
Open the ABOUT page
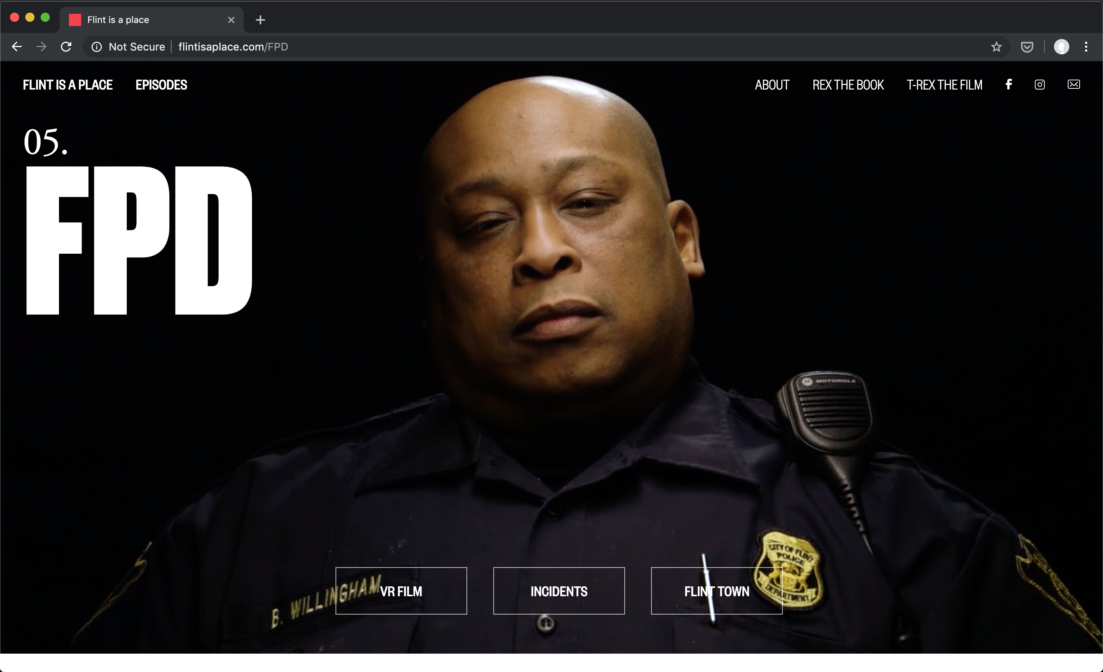[x=772, y=85]
